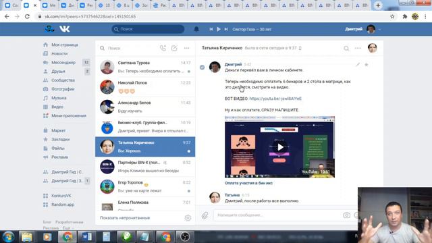Open Маркет in the sidebar

(59, 130)
